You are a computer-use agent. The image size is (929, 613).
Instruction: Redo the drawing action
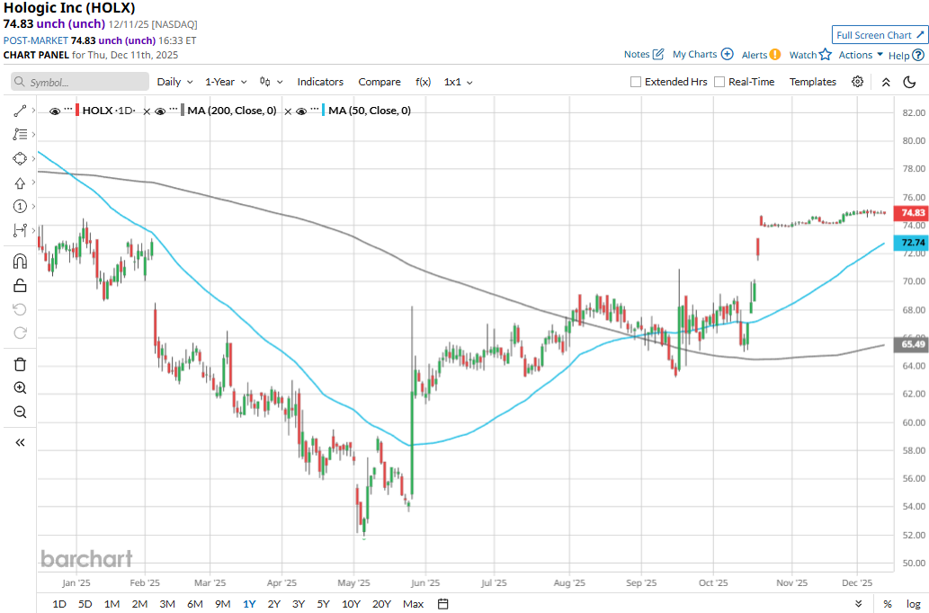(x=20, y=333)
